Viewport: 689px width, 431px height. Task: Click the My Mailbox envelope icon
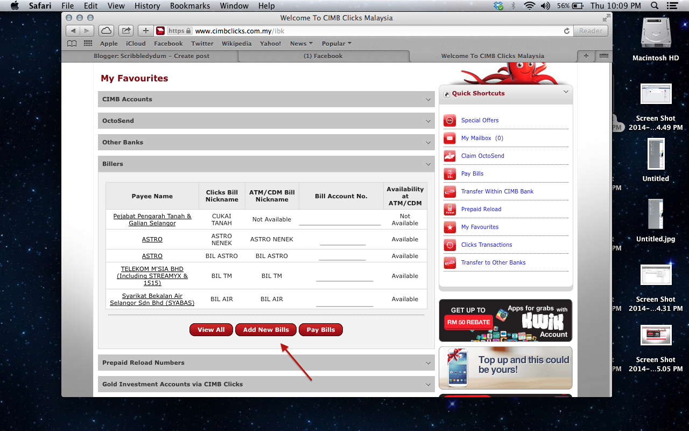(x=449, y=138)
